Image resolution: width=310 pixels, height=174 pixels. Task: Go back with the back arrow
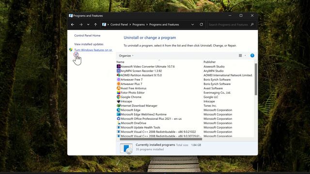73,25
